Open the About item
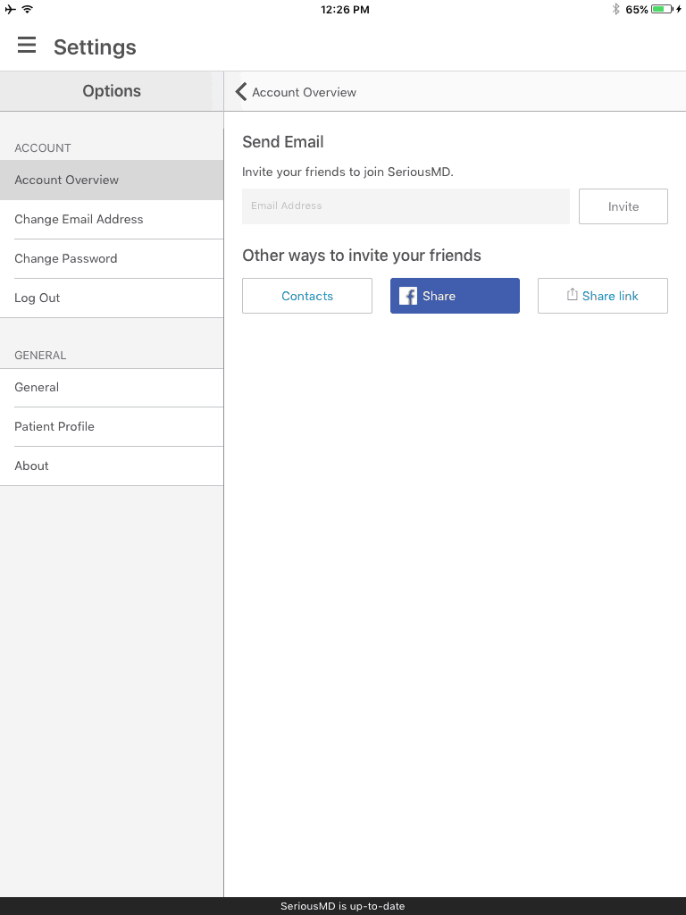 (x=112, y=466)
